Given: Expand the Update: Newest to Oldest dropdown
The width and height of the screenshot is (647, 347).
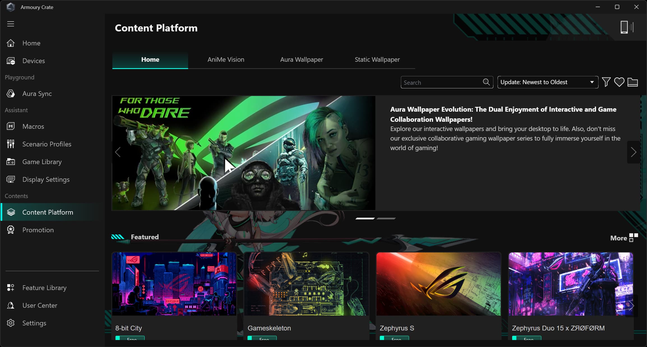Looking at the screenshot, I should pyautogui.click(x=547, y=82).
